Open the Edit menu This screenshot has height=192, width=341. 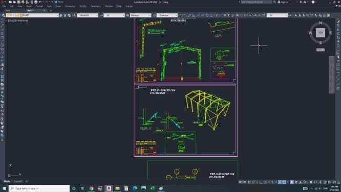[12, 6]
